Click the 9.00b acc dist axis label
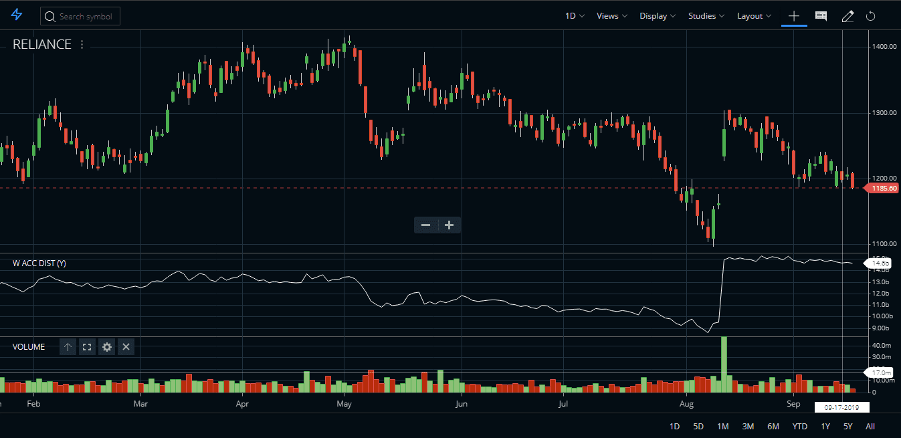The height and width of the screenshot is (438, 901). pos(880,328)
